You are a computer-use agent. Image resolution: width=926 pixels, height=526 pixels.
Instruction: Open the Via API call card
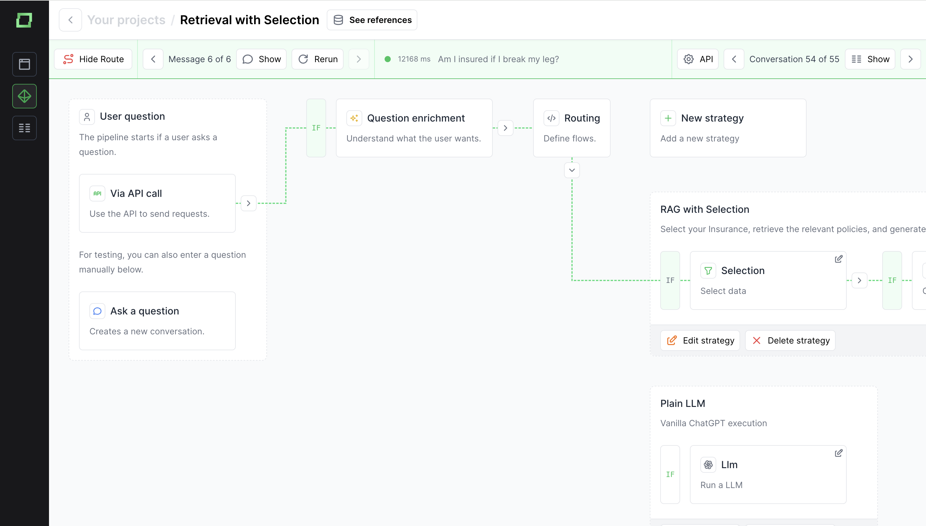click(x=157, y=203)
